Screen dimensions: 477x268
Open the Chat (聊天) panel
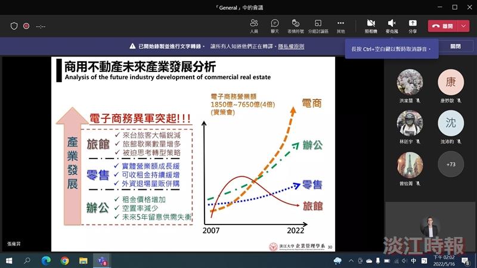click(x=275, y=26)
